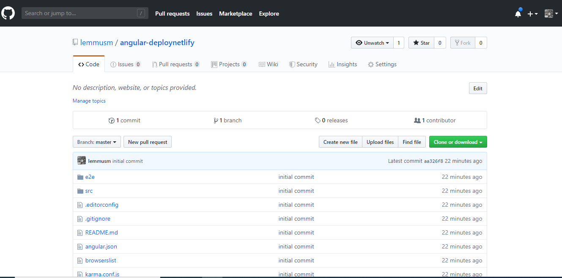Open the .editorconfig file
Viewport: 562px width, 278px height.
coord(102,205)
